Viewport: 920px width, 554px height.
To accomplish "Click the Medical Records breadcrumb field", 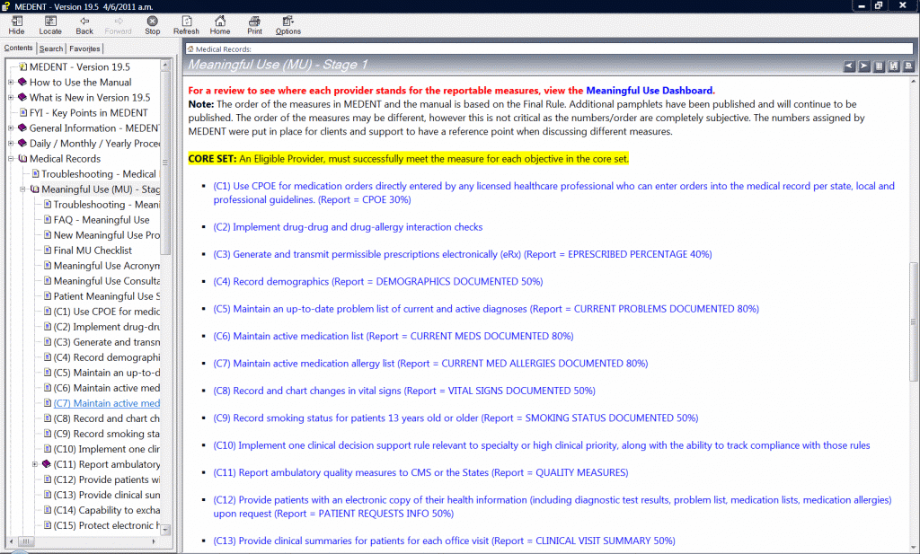I will click(x=549, y=49).
